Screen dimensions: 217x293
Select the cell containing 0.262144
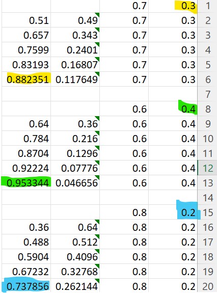pyautogui.click(x=75, y=286)
